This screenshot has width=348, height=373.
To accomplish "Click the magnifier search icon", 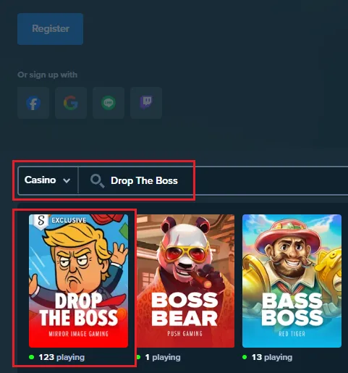I will tap(97, 181).
